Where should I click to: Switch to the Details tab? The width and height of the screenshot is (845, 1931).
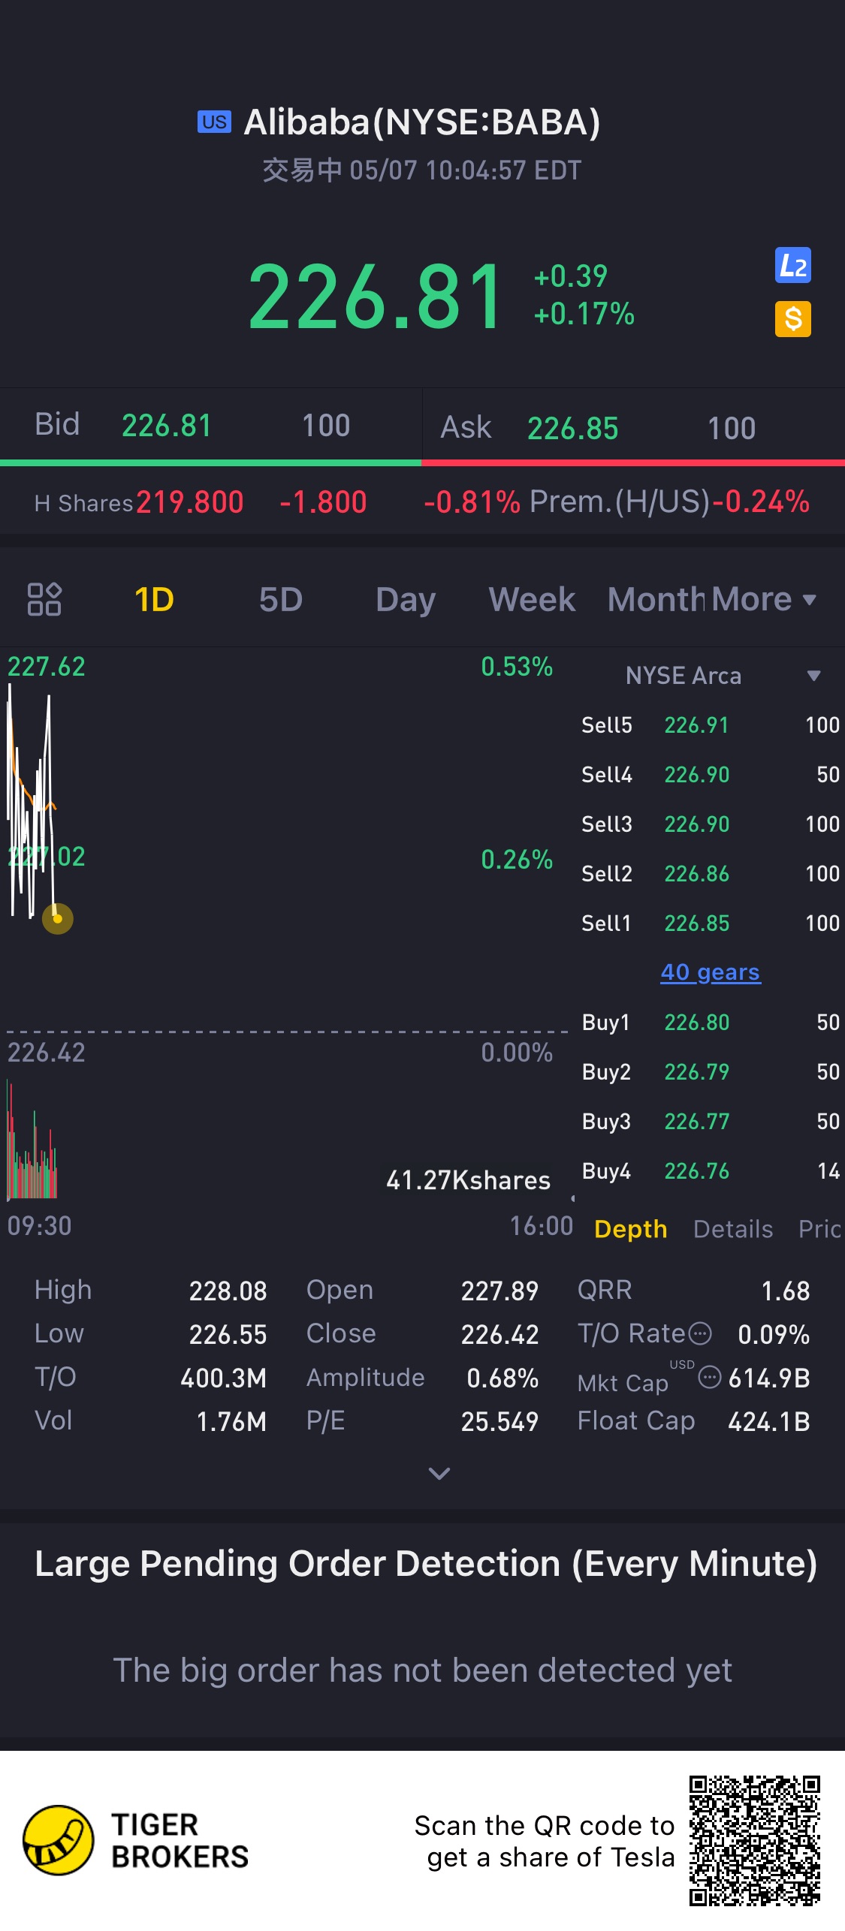733,1229
